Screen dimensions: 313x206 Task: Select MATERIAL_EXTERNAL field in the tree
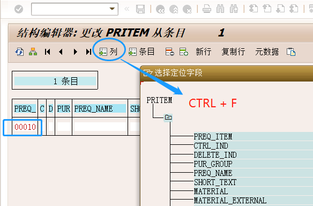click(230, 201)
